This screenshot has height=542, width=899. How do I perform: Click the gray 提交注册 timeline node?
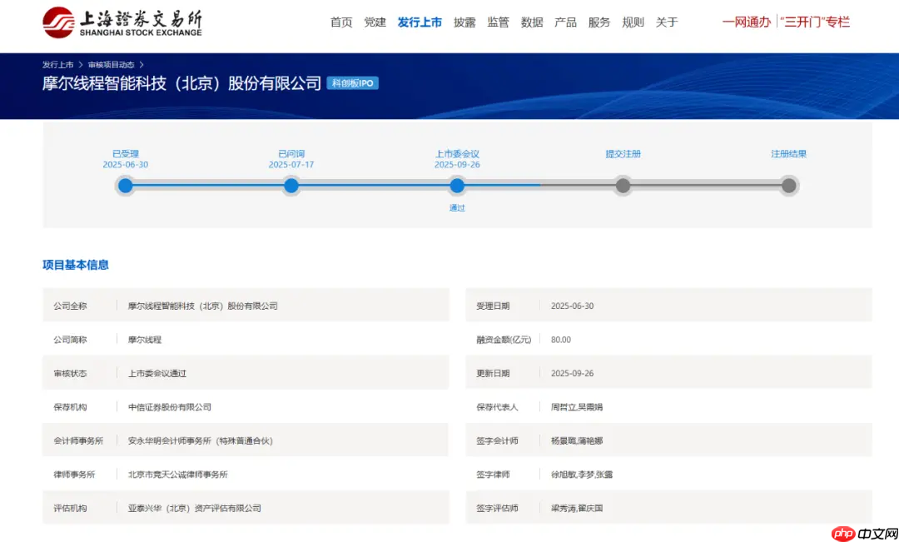(623, 186)
